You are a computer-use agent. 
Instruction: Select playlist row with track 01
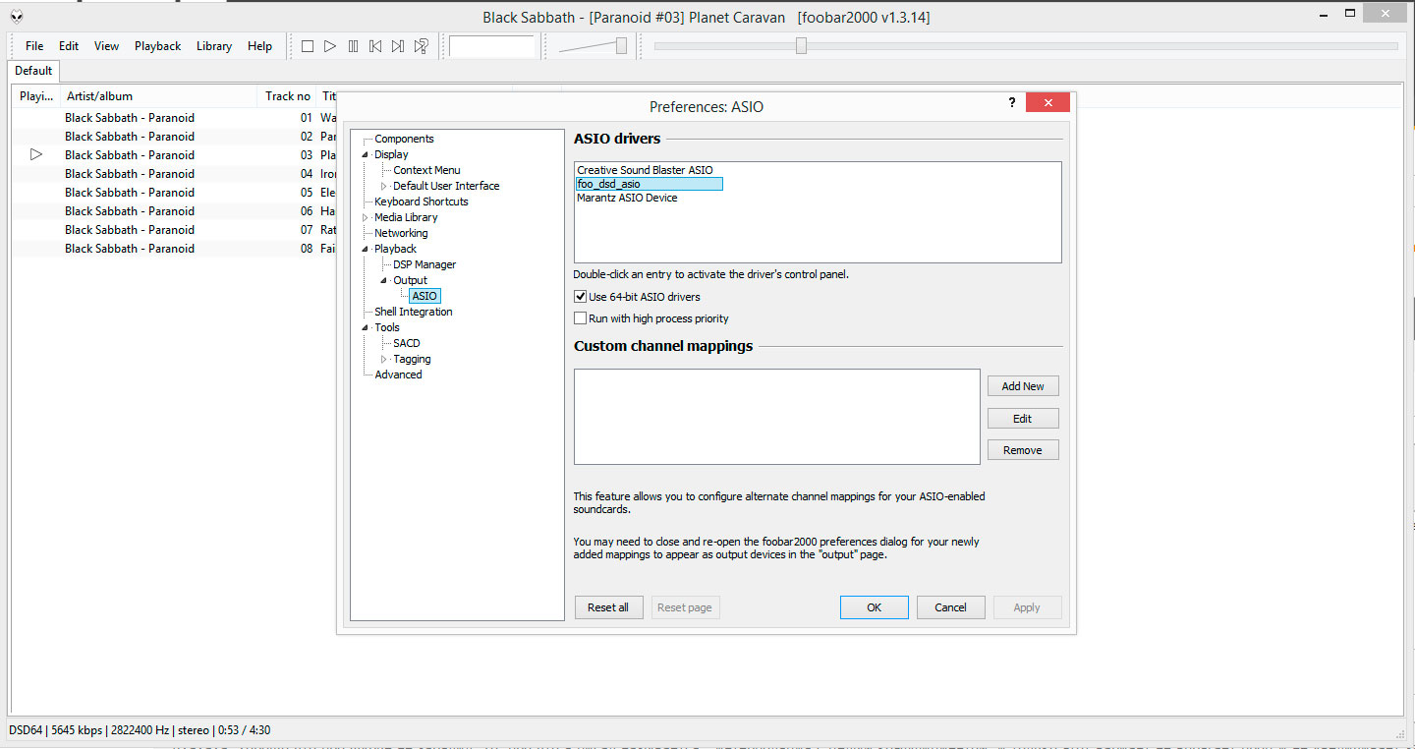tap(174, 118)
